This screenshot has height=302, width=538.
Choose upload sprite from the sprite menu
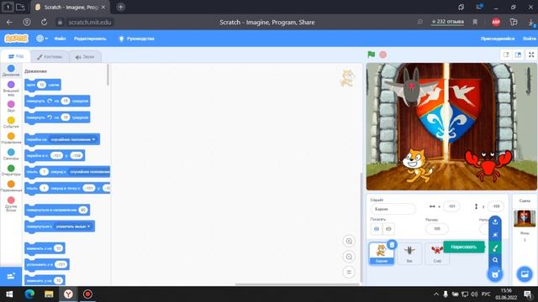495,221
